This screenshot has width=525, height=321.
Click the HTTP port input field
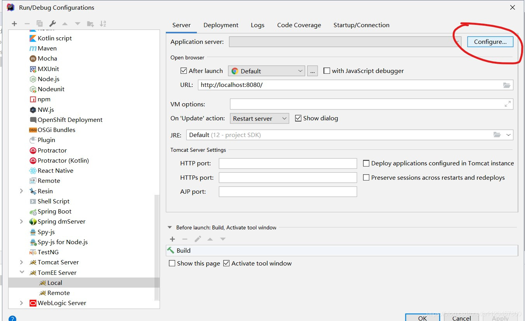point(288,163)
